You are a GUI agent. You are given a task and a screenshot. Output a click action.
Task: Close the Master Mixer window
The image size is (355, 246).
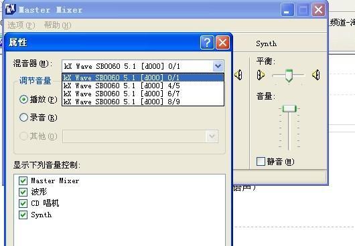click(318, 10)
